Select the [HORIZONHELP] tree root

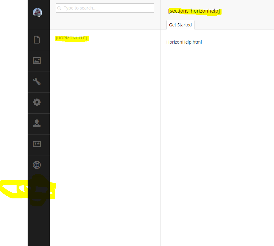click(71, 38)
